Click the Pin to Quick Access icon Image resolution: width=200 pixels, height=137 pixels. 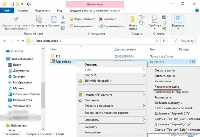(x=16, y=19)
